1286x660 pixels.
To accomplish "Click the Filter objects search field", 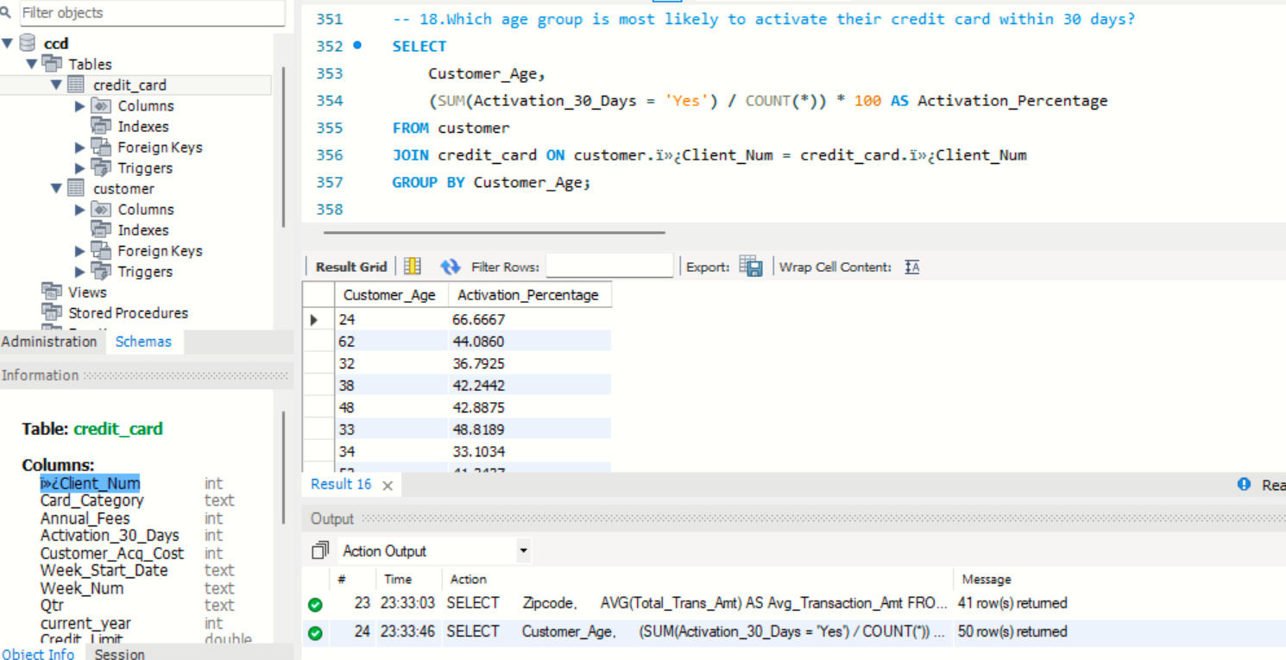I will point(152,13).
